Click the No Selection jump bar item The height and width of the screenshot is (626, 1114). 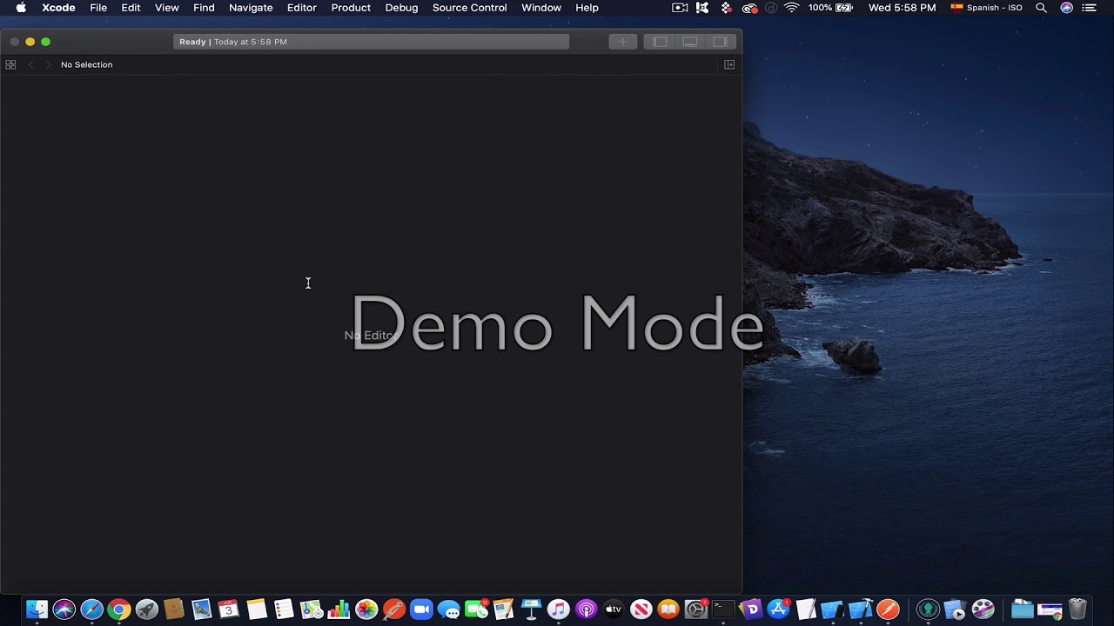pyautogui.click(x=86, y=64)
